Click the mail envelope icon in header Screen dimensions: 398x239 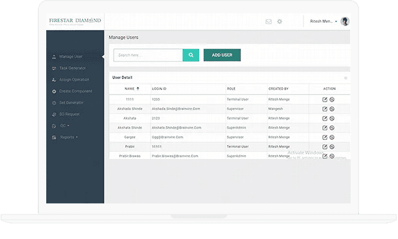pos(268,22)
